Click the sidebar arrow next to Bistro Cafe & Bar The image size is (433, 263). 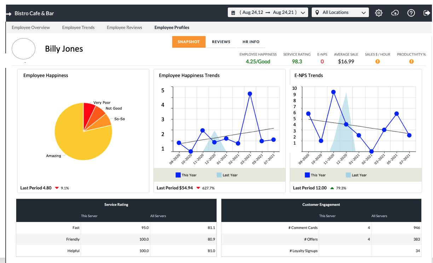pos(9,13)
